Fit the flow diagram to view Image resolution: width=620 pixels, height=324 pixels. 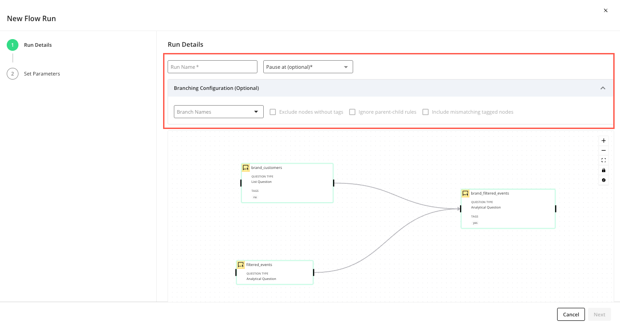(603, 160)
